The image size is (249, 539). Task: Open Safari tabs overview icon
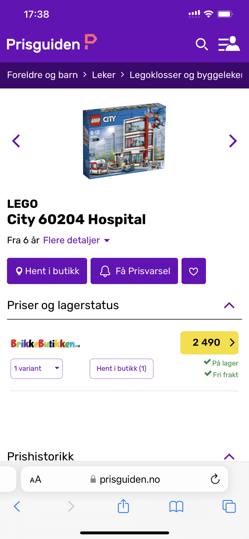pos(229,506)
